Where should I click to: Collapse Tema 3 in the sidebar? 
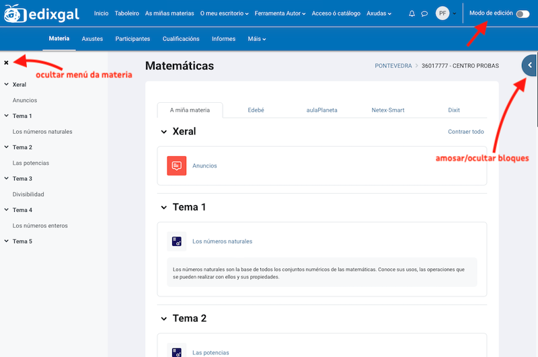click(6, 179)
